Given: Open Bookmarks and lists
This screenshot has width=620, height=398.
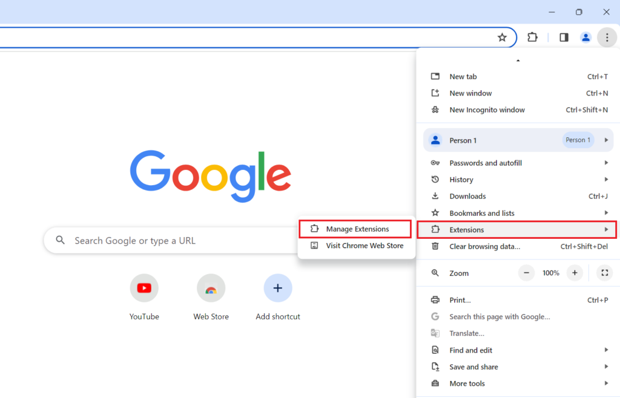Looking at the screenshot, I should (x=518, y=213).
